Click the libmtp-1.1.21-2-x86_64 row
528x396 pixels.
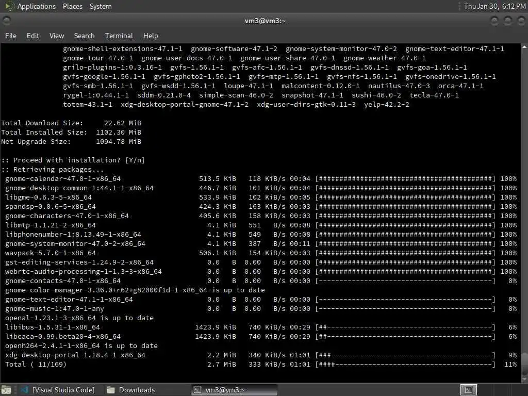click(260, 225)
